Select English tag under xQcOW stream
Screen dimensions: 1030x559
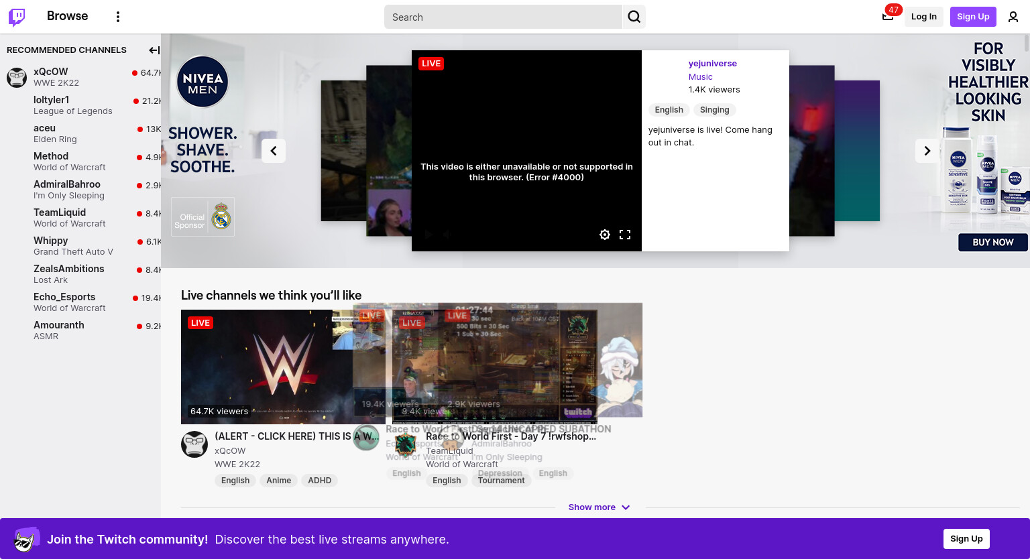[x=235, y=481]
